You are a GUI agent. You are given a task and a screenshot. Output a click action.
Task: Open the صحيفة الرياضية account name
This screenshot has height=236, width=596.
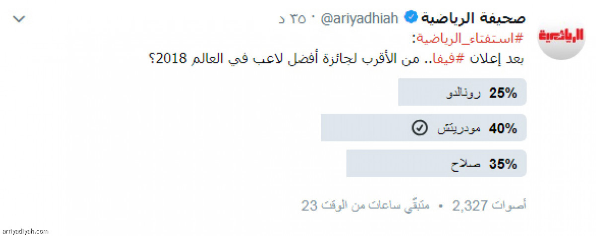474,18
